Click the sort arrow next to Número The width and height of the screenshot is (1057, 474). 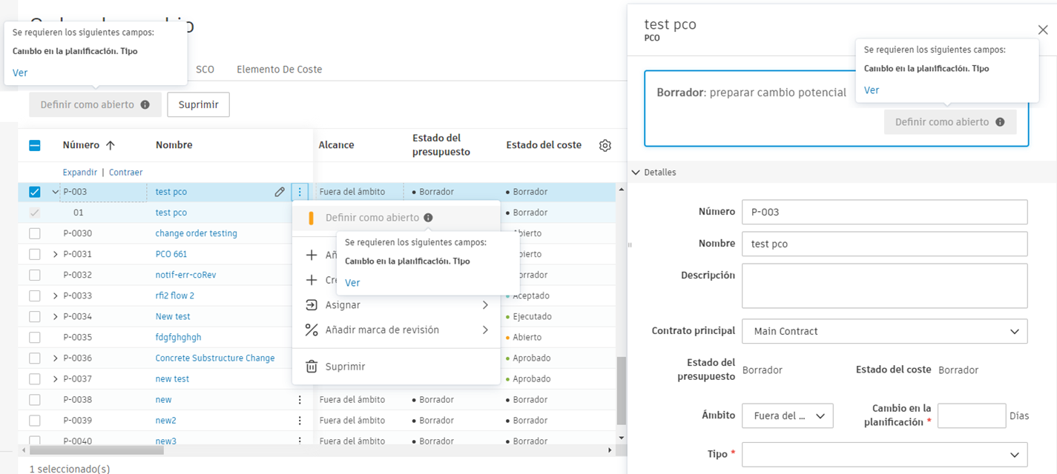pyautogui.click(x=111, y=145)
